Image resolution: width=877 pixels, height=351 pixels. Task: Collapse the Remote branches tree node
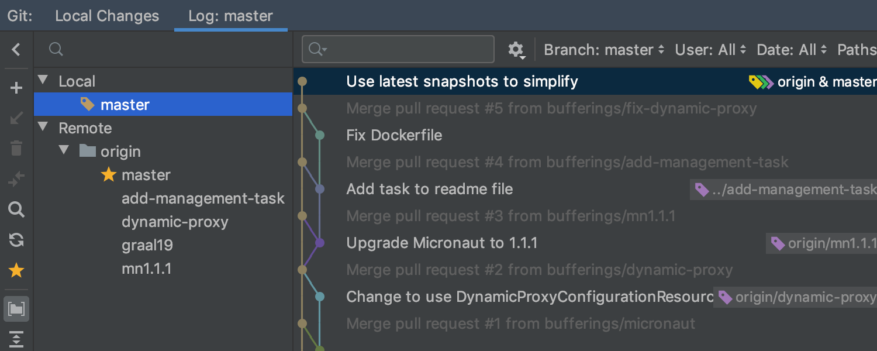(x=43, y=128)
